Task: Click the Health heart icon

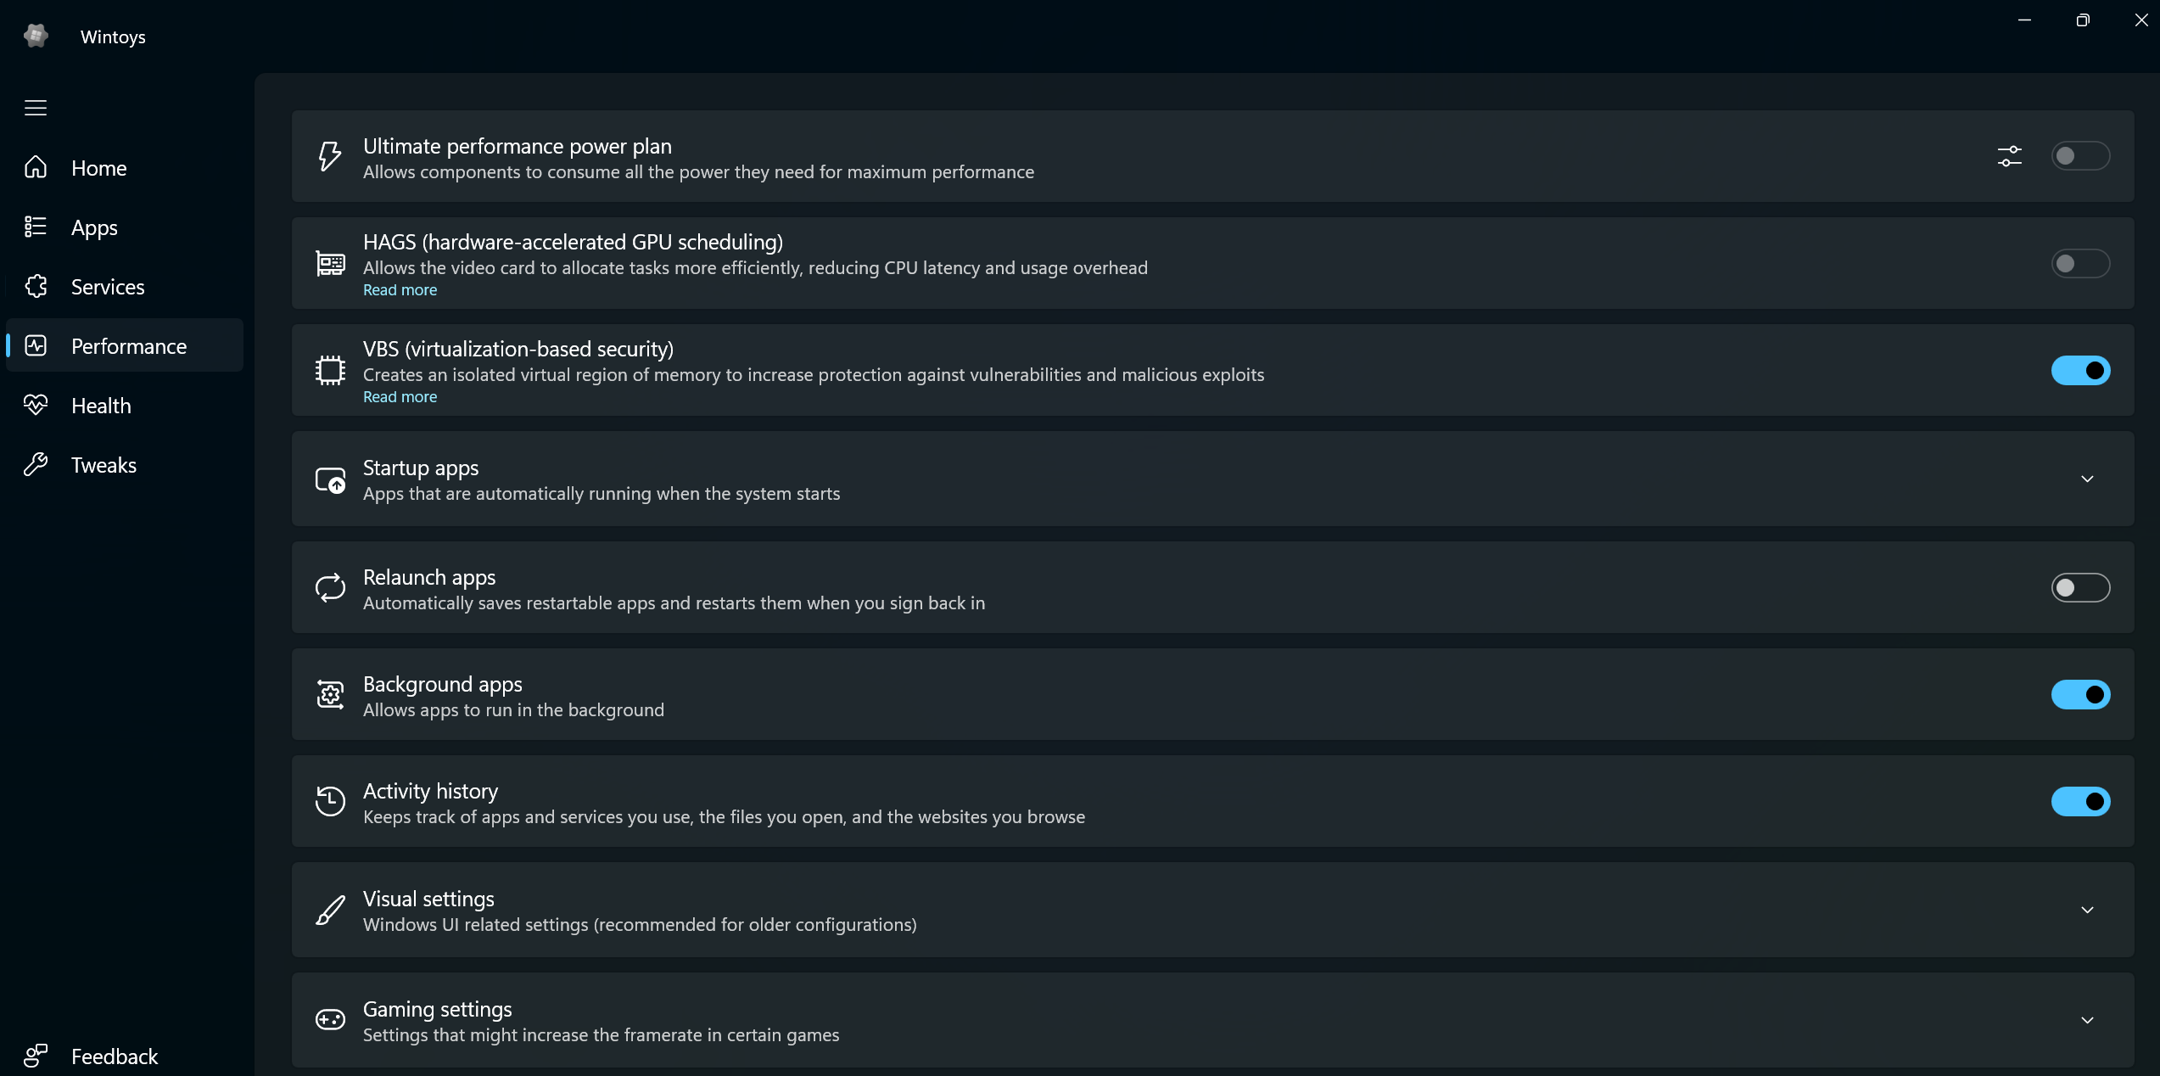Action: click(36, 406)
